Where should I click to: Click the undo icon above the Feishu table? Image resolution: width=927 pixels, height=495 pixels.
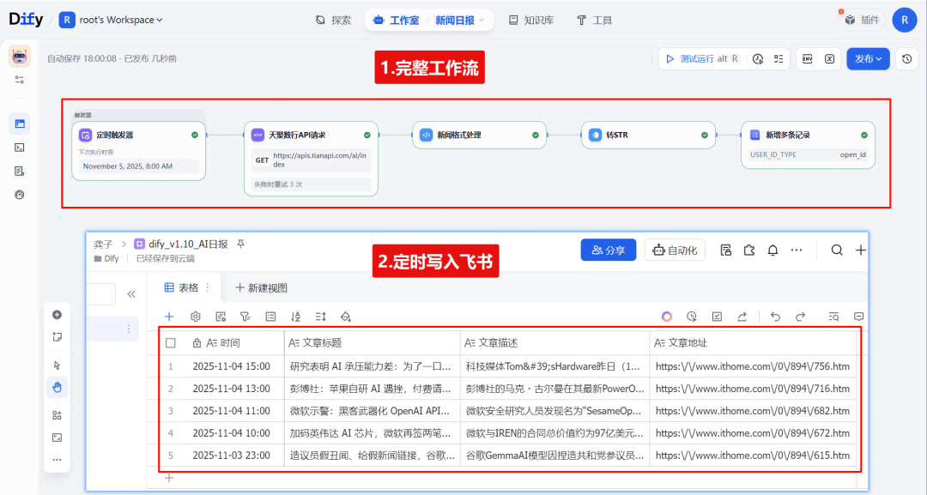point(776,316)
